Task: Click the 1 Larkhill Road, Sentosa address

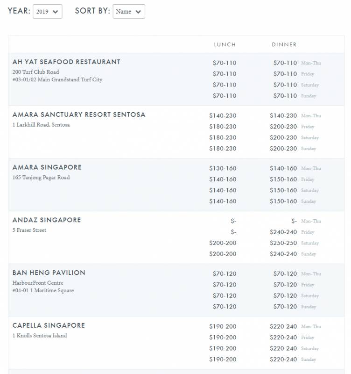Action: 41,125
